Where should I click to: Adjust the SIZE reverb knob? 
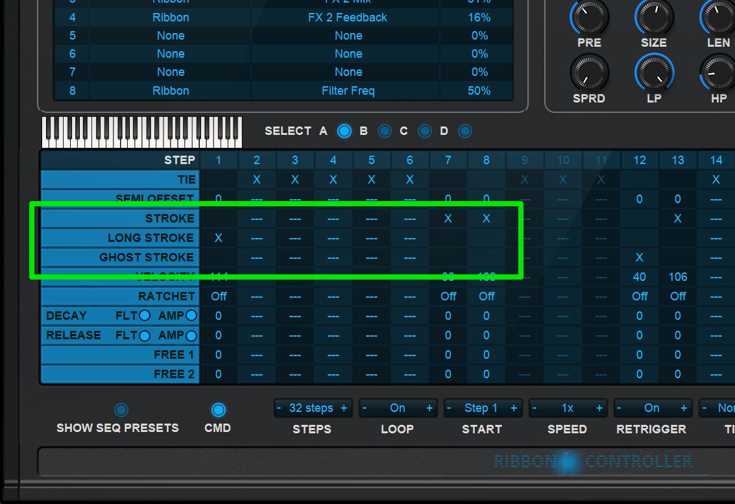click(x=654, y=16)
